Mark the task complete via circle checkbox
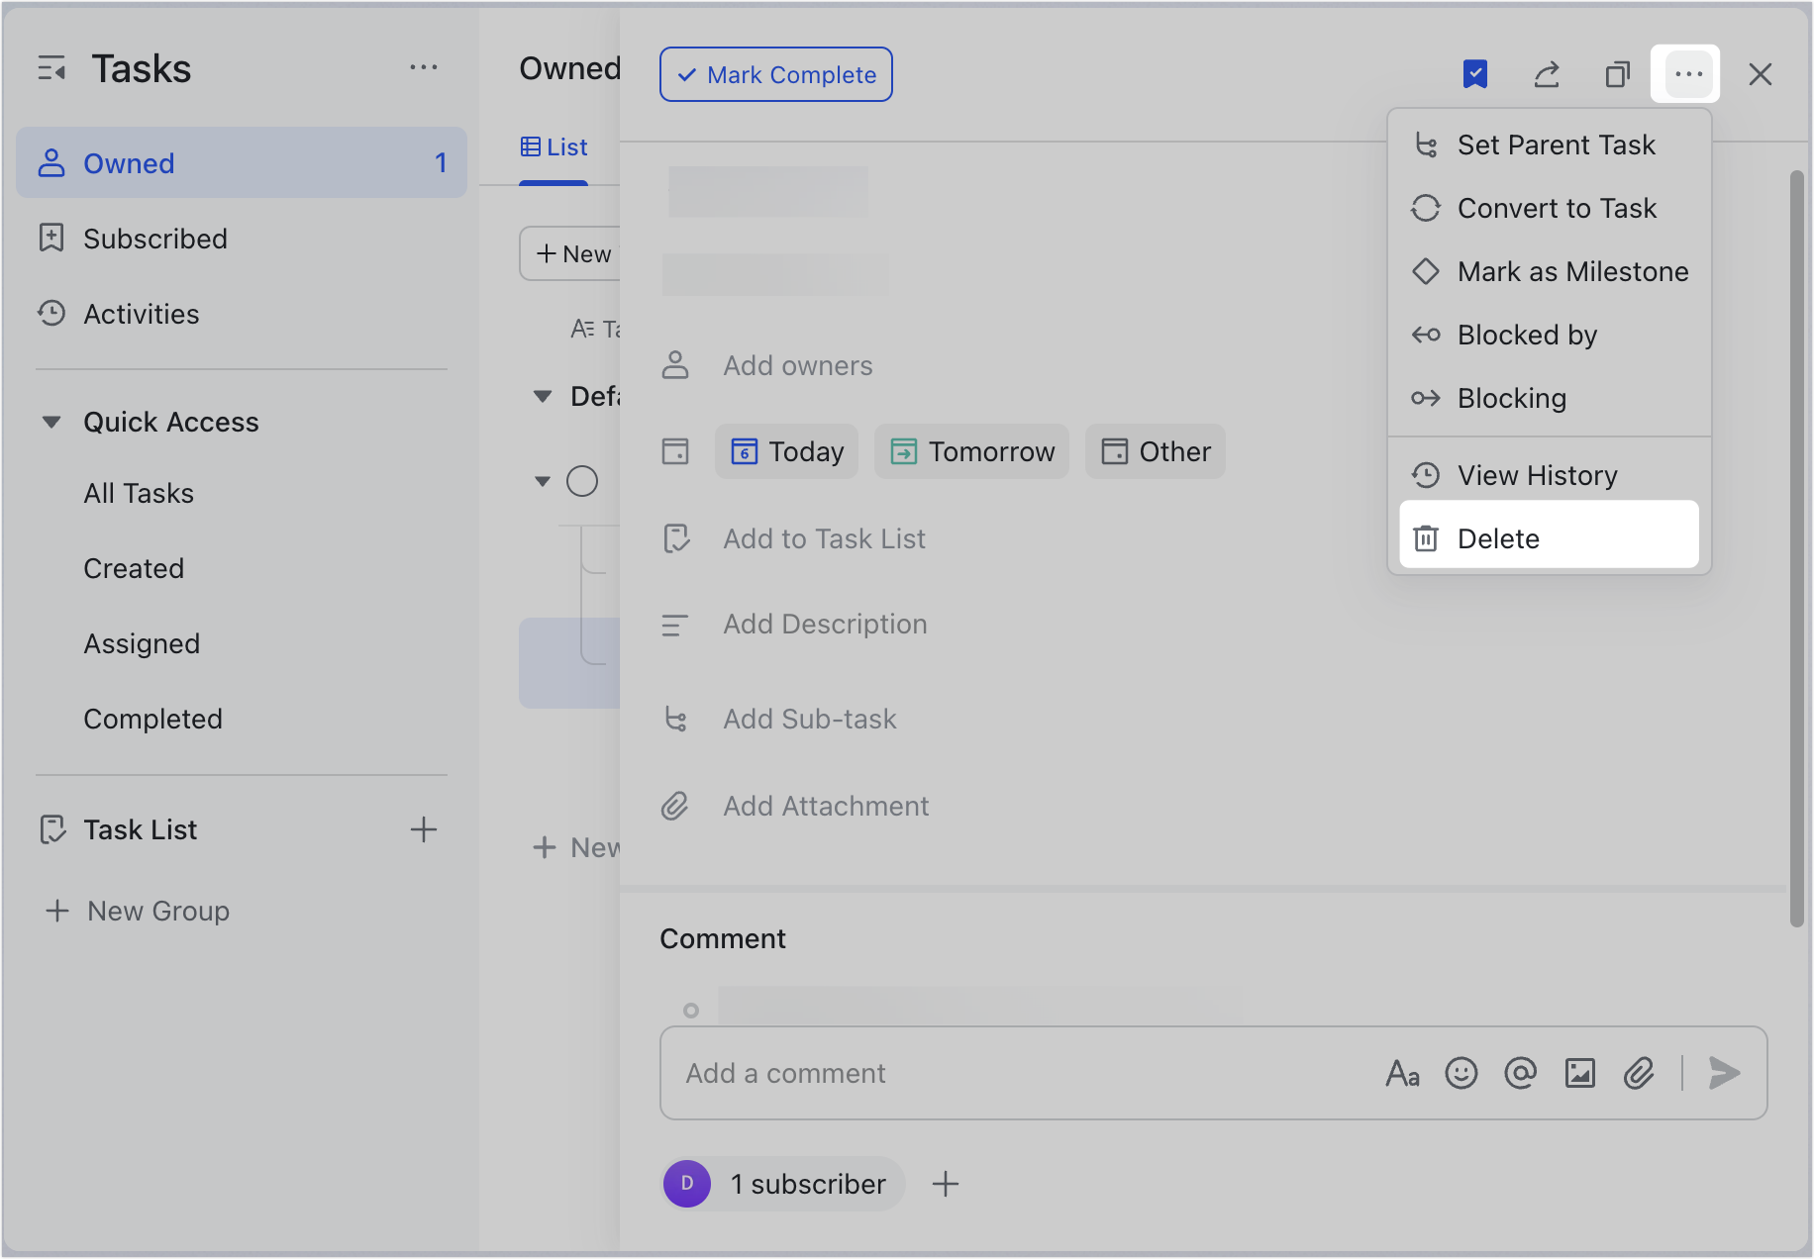The image size is (1814, 1259). [x=583, y=481]
